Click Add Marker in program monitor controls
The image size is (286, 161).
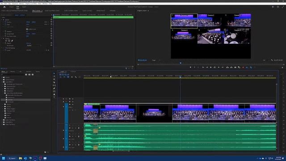[190, 68]
